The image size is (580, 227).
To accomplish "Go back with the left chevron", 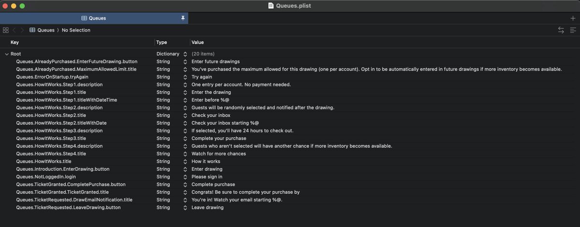I will [14, 30].
